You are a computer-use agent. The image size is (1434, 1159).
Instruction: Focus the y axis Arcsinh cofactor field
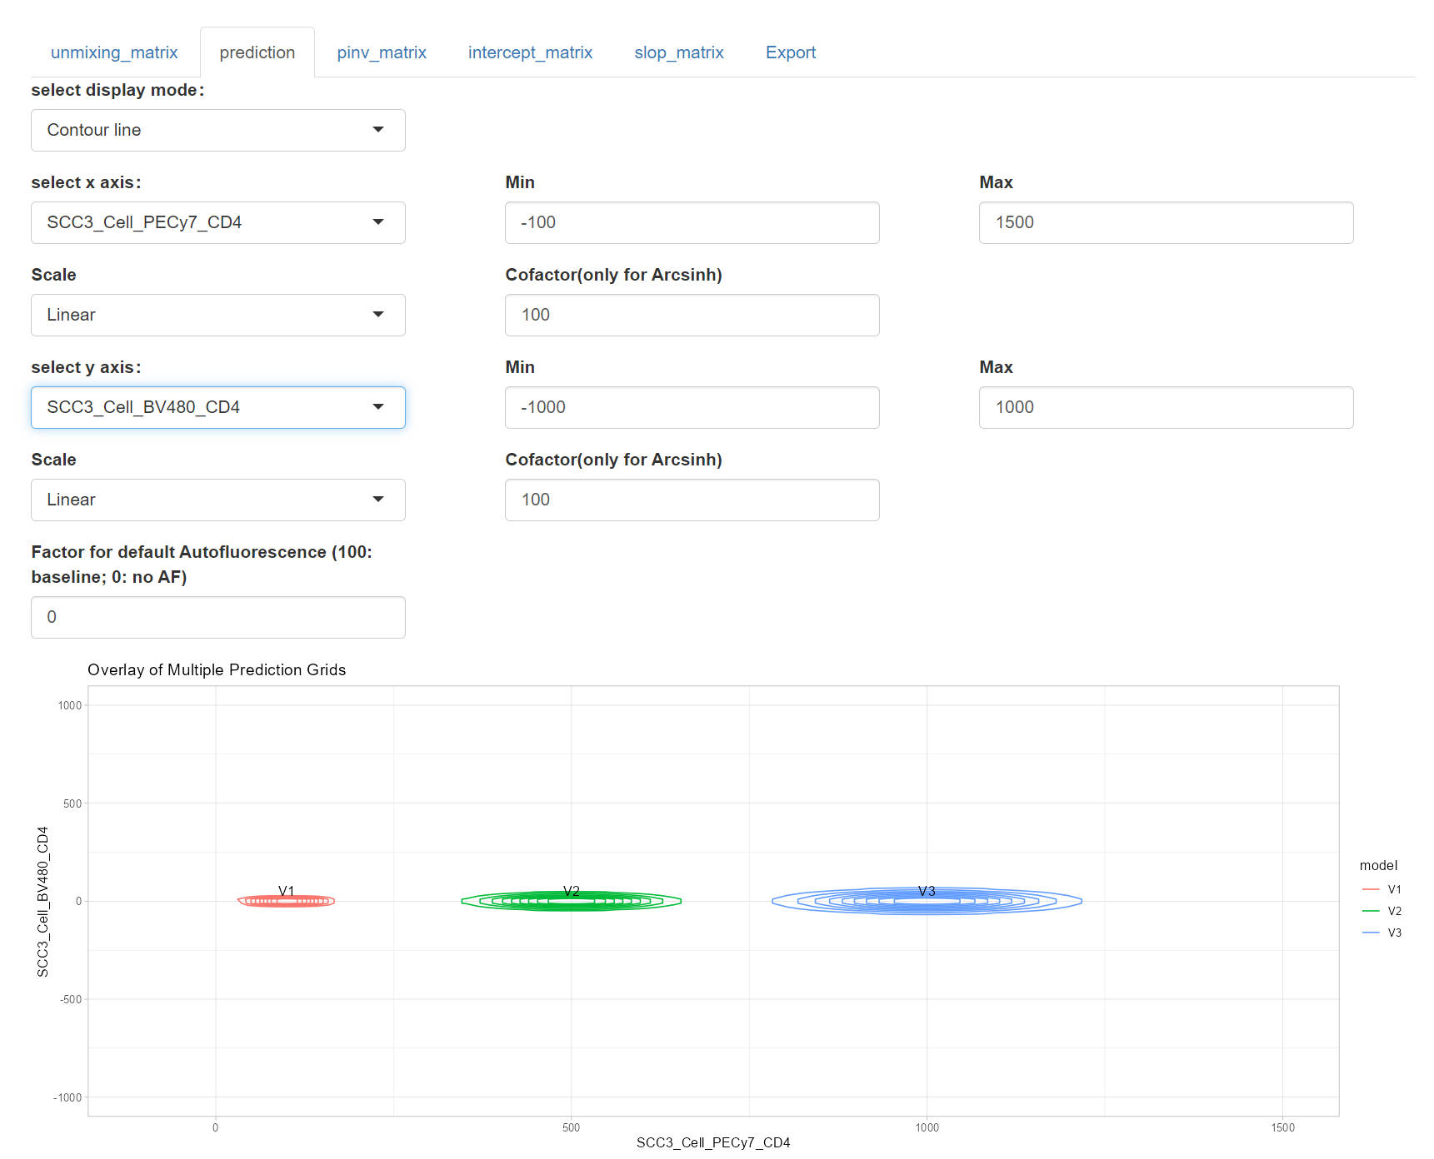click(692, 500)
